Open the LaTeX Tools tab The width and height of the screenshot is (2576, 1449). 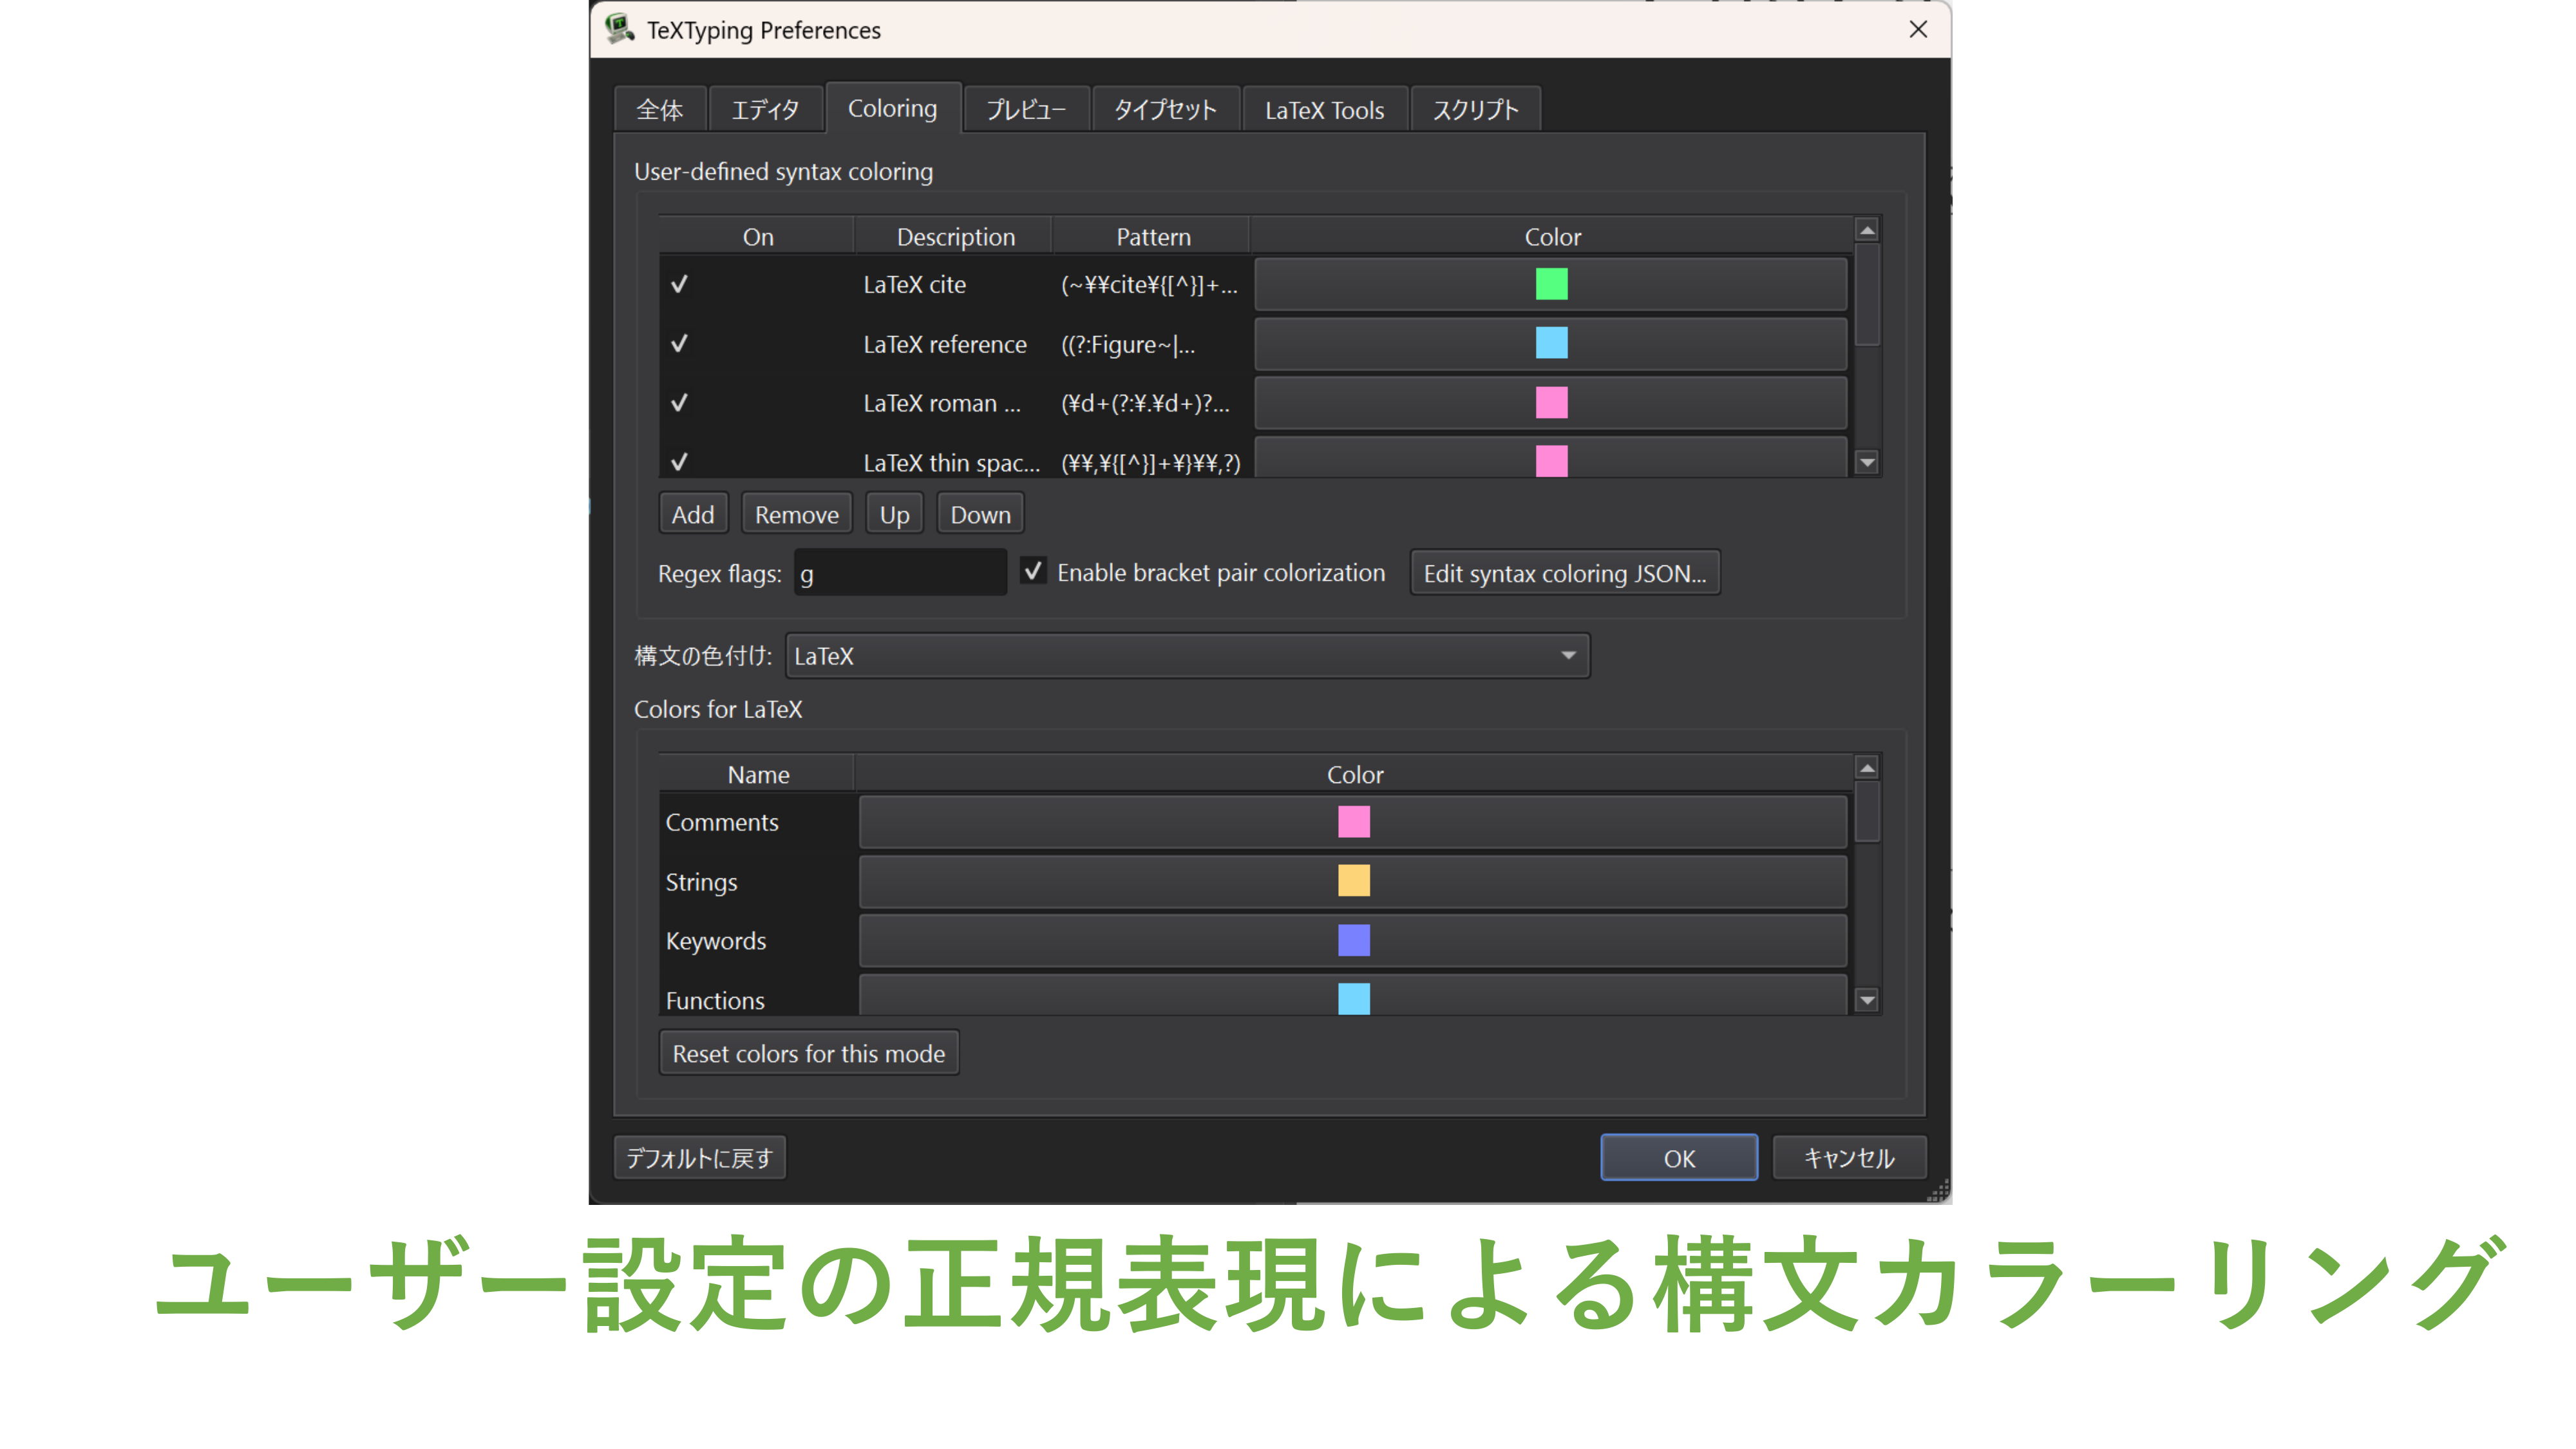[x=1324, y=110]
